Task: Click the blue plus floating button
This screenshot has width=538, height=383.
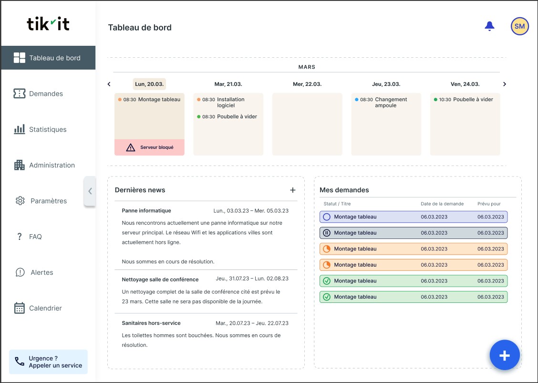Action: tap(505, 355)
